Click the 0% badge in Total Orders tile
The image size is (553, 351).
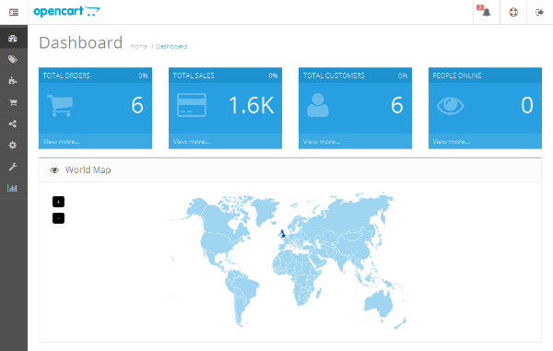pyautogui.click(x=143, y=76)
